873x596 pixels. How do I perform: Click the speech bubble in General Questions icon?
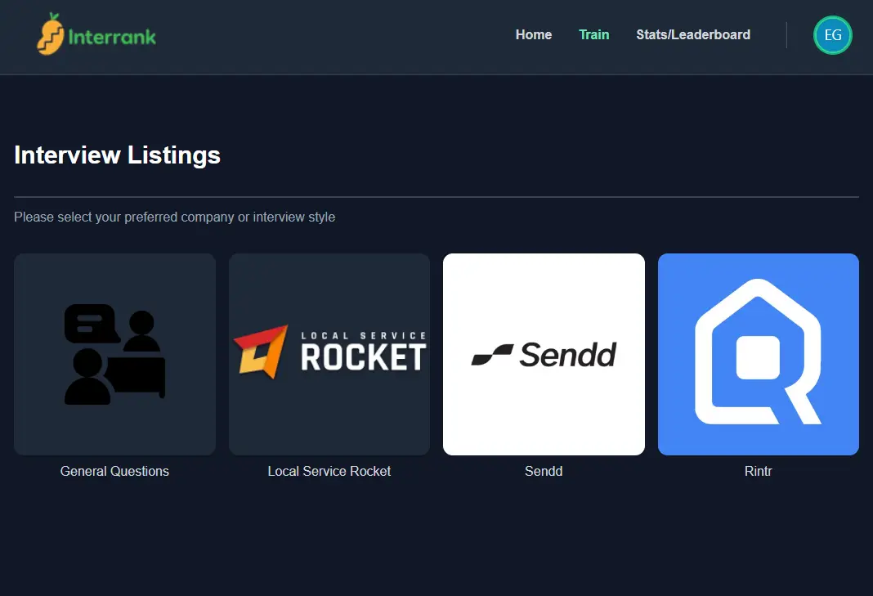[x=90, y=322]
